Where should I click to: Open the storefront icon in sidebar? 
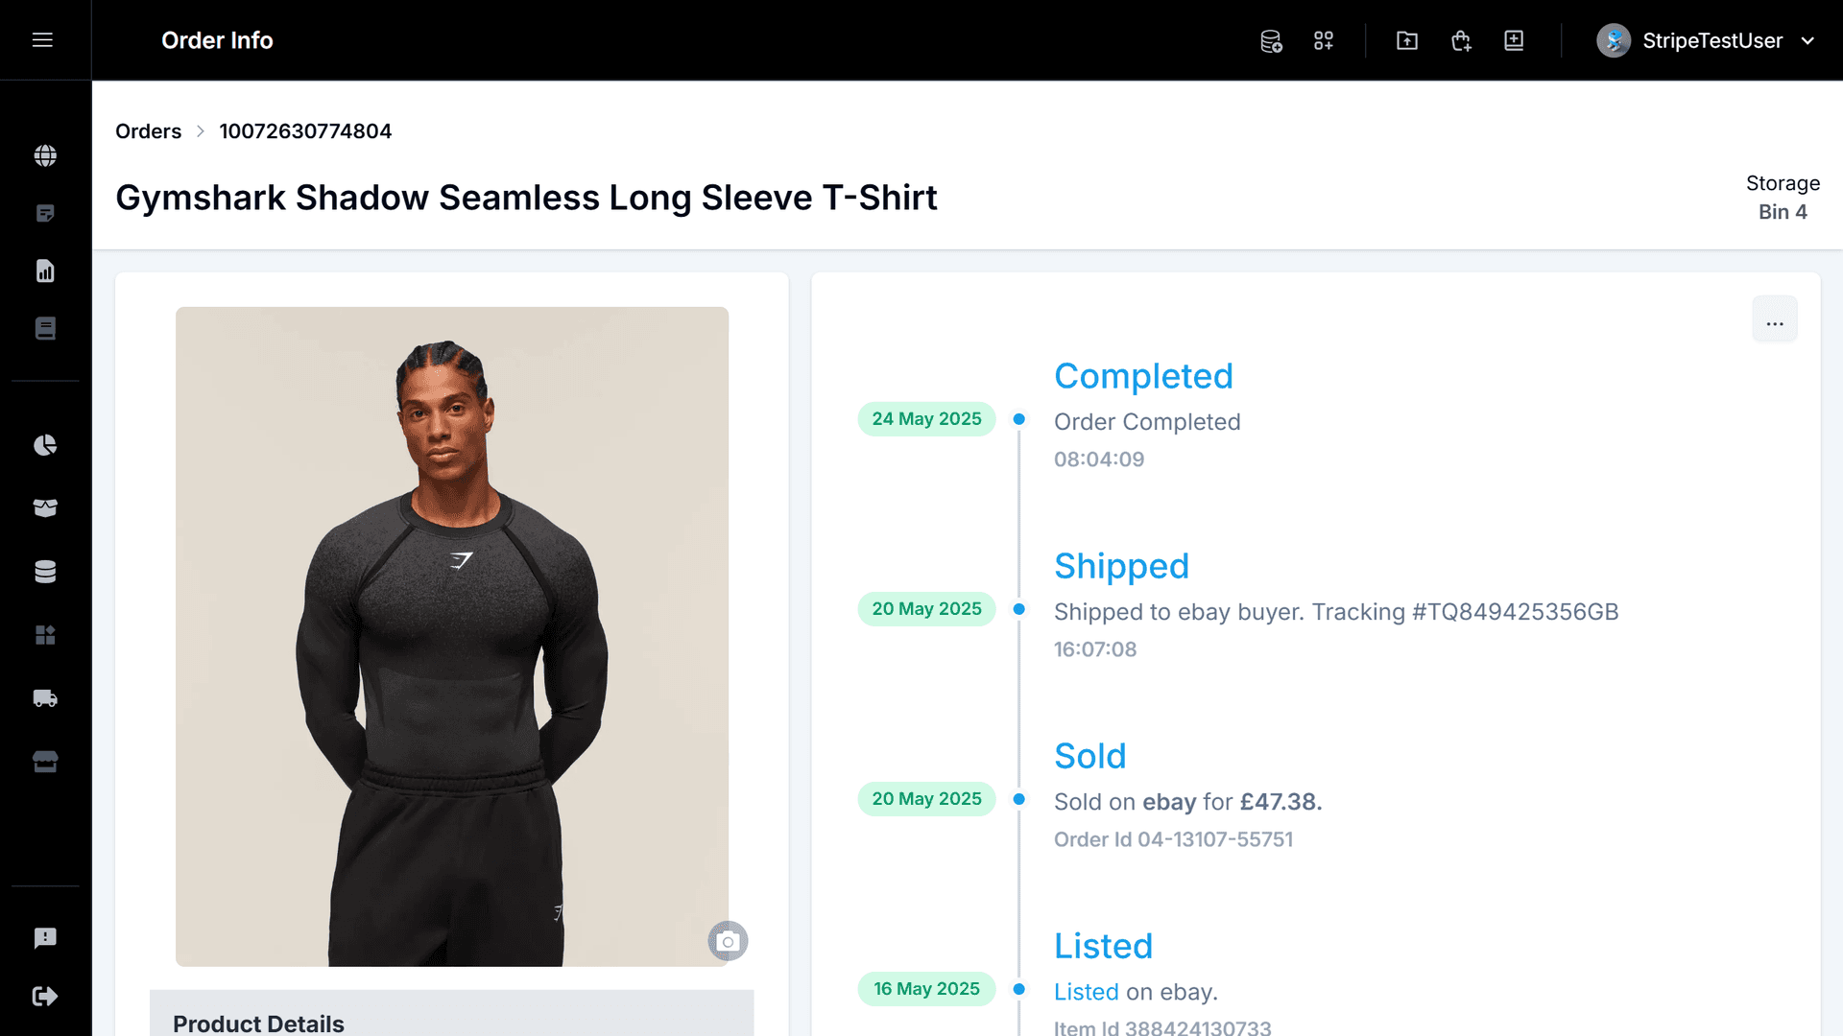pos(45,762)
